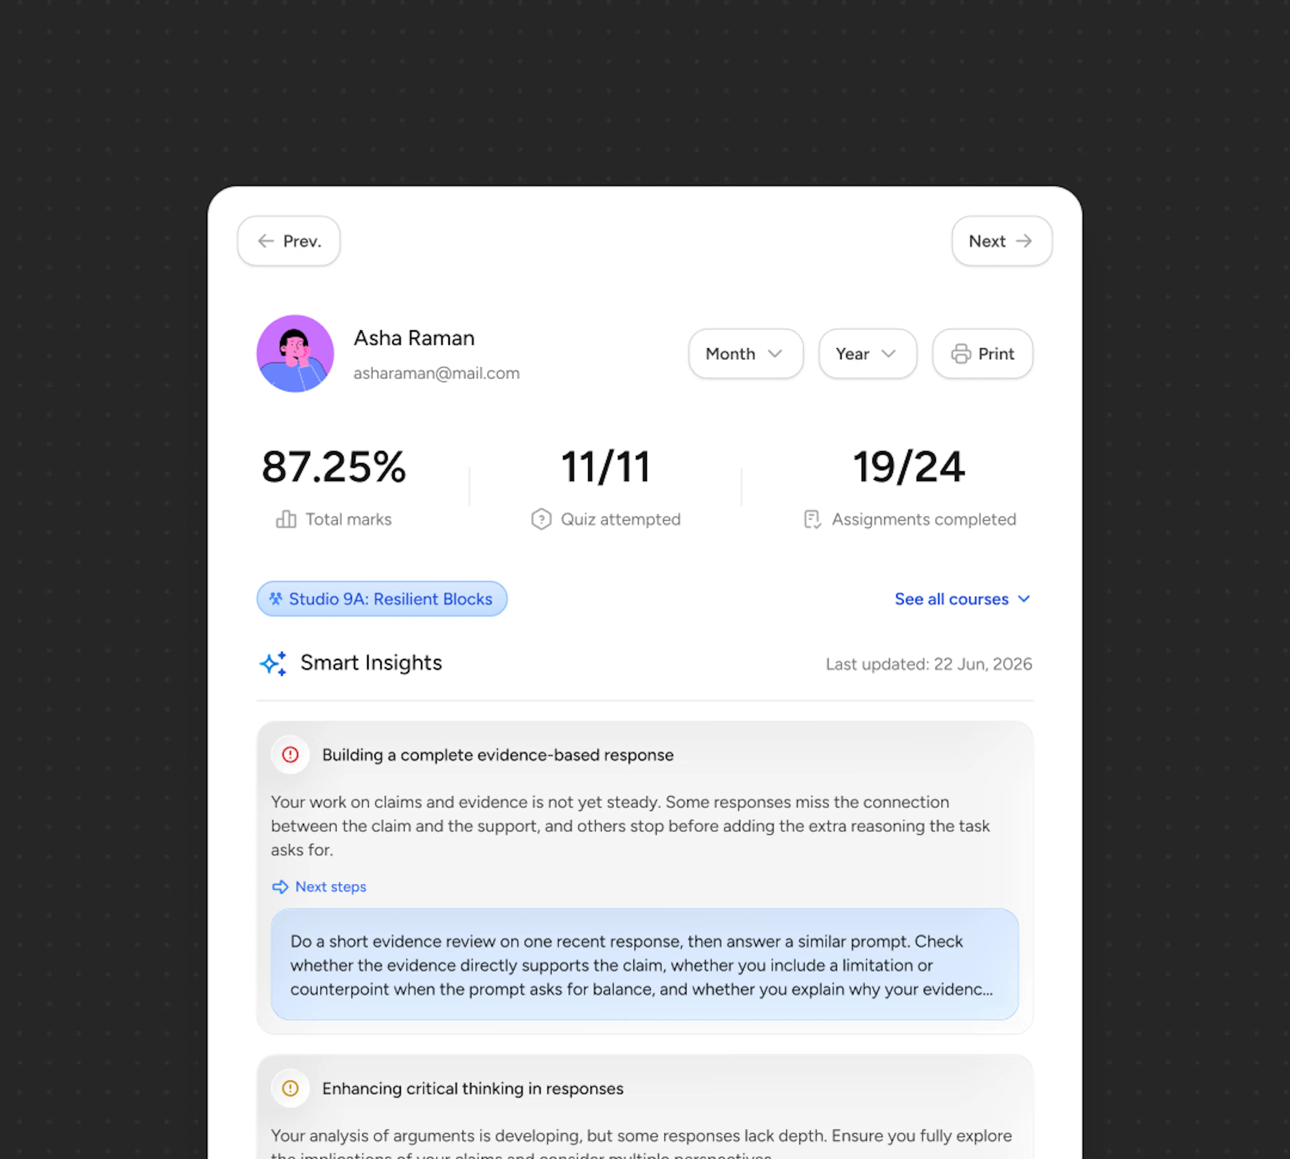The image size is (1290, 1159).
Task: Click Asha Raman's profile avatar
Action: point(295,354)
